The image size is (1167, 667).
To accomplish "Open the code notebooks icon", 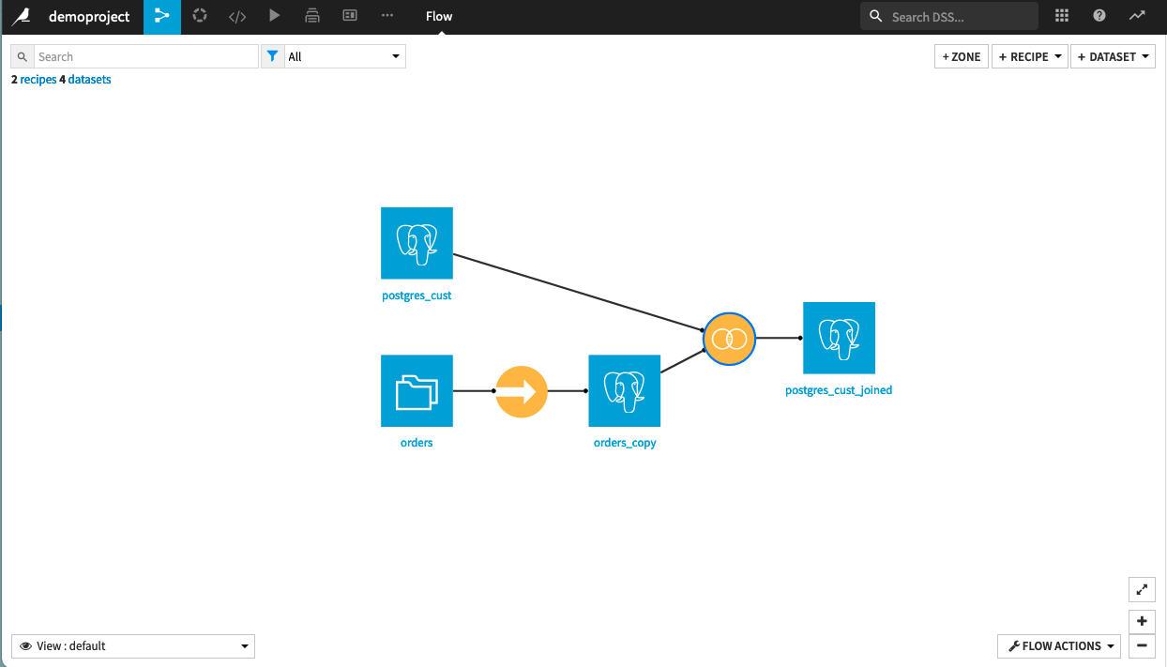I will (x=235, y=16).
